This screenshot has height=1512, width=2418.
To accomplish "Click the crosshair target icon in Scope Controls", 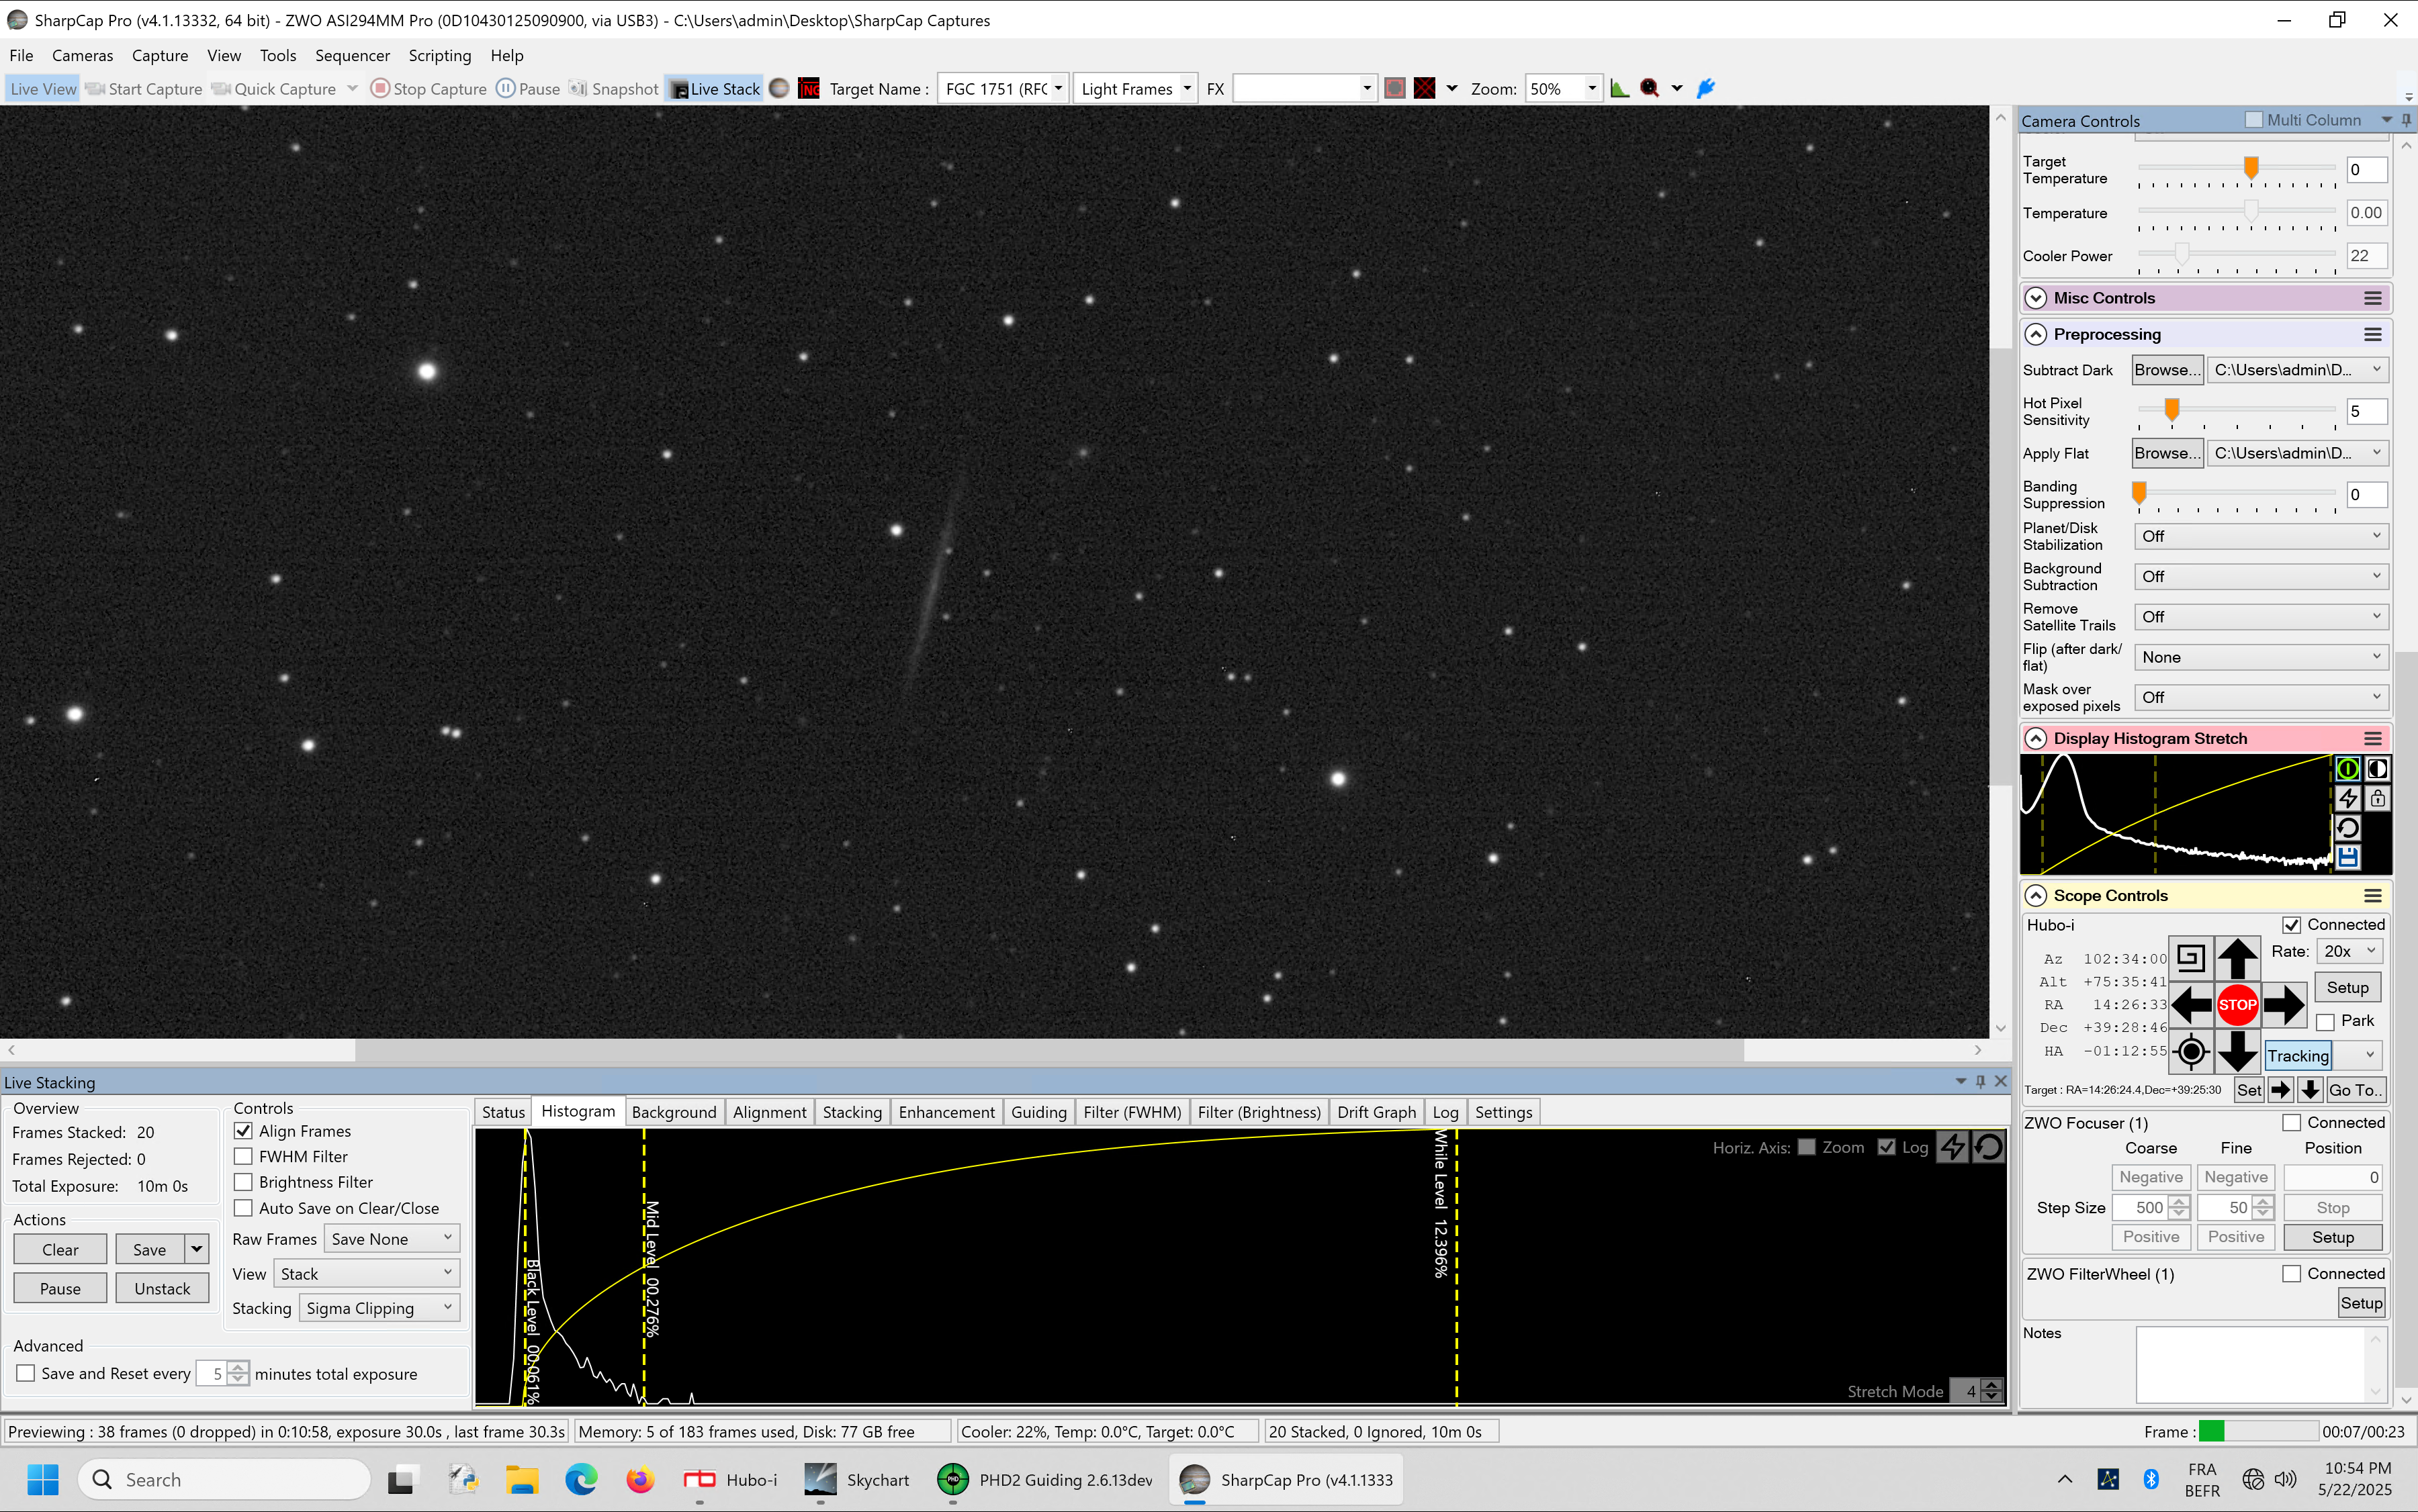I will (x=2191, y=1052).
